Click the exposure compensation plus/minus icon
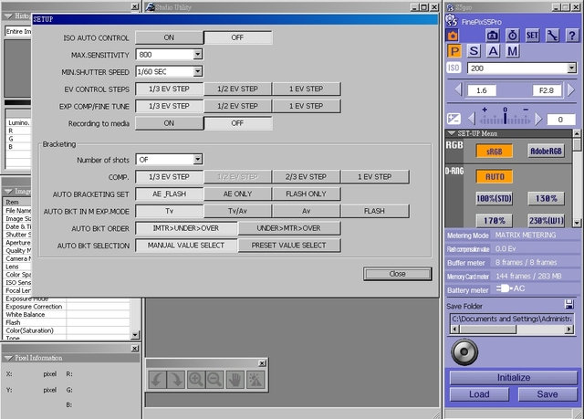584x419 pixels. click(x=454, y=119)
